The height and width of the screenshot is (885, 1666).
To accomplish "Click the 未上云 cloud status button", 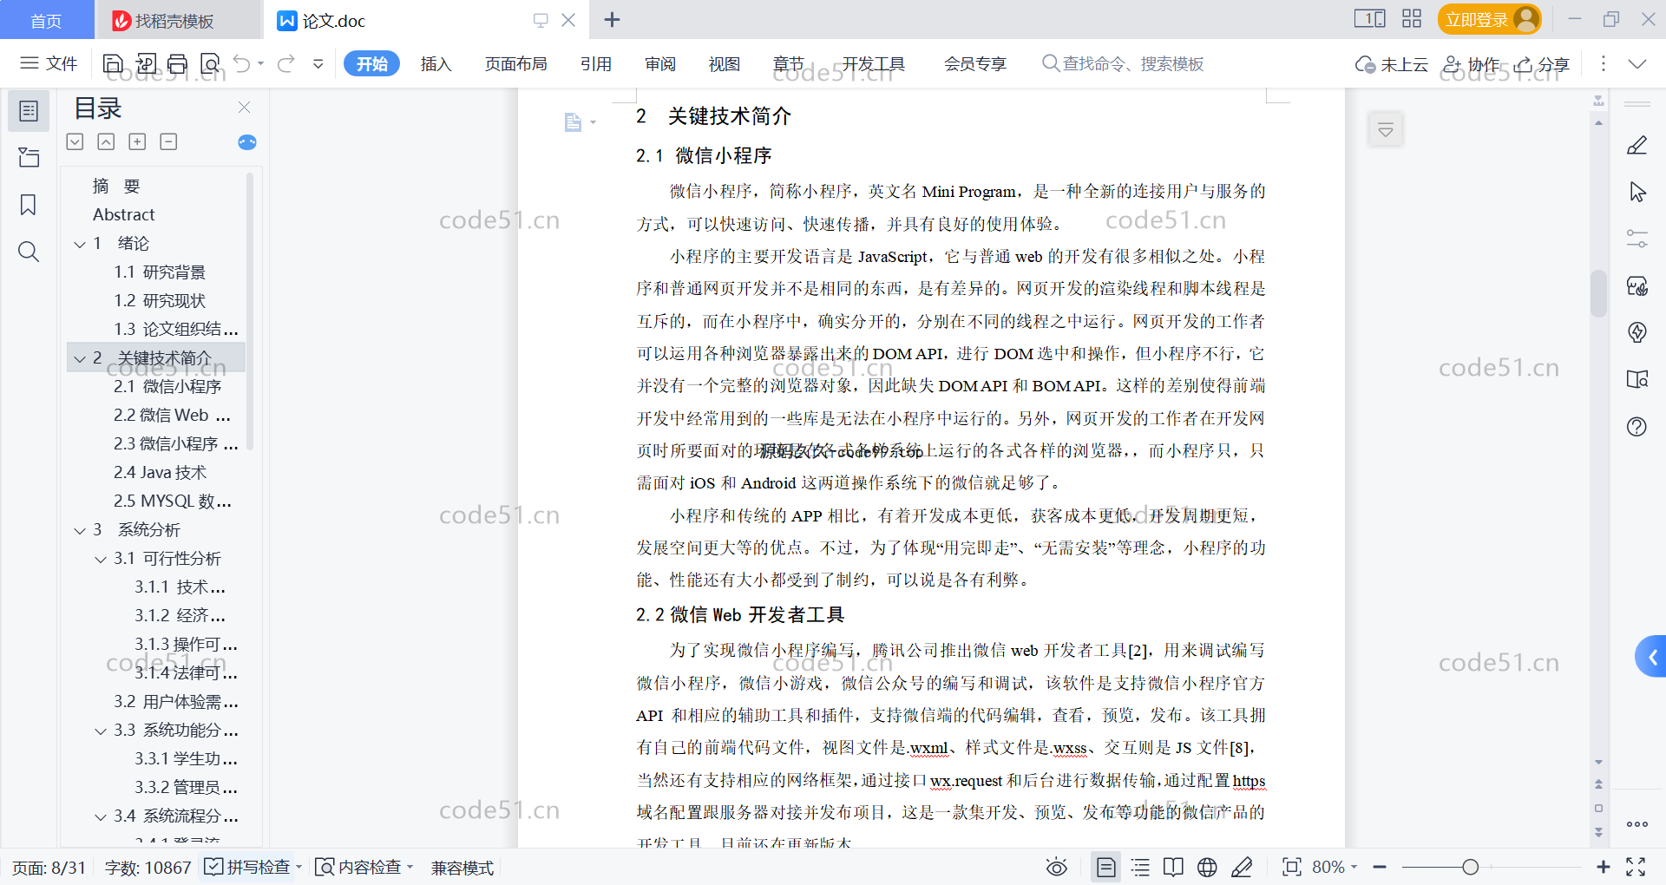I will 1392,64.
